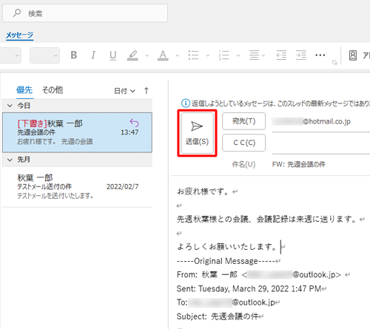Screen dimensions: 370x329
Task: Click the -----Original Message----- line
Action: coord(226,261)
